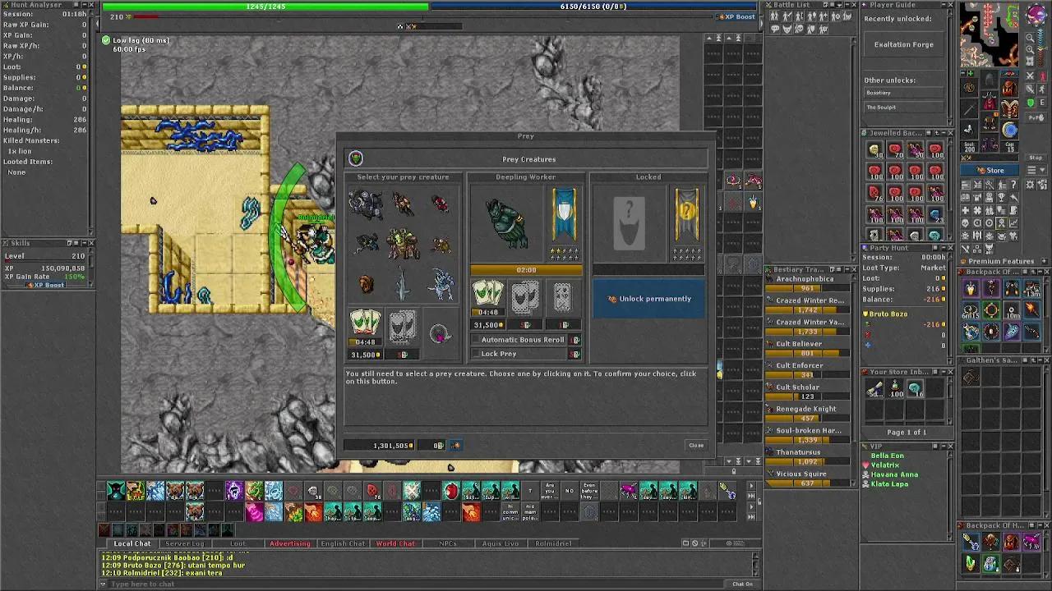
Task: Click the golden key icon on action bar
Action: tap(727, 492)
